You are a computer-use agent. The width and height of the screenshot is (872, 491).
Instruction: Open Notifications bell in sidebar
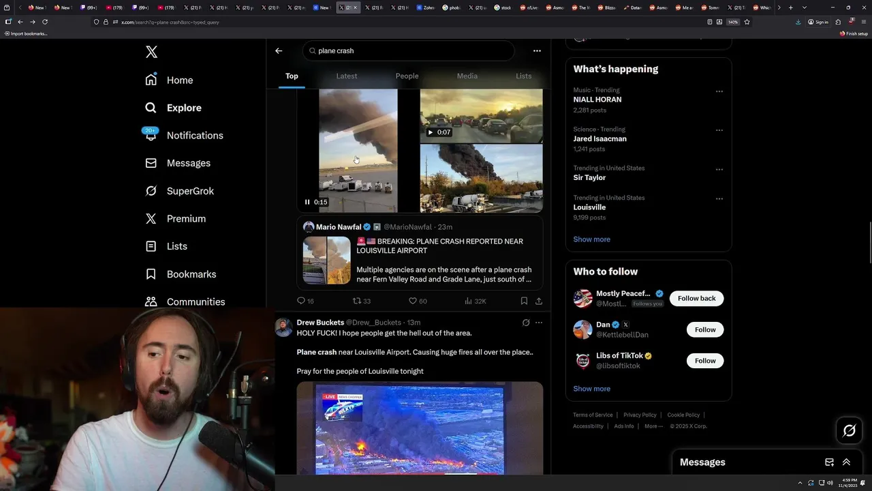tap(185, 135)
